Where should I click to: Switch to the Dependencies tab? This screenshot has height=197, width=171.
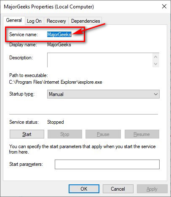[x=85, y=21]
